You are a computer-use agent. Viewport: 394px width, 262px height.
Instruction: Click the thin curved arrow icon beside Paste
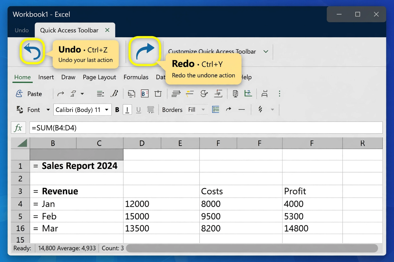pos(60,94)
